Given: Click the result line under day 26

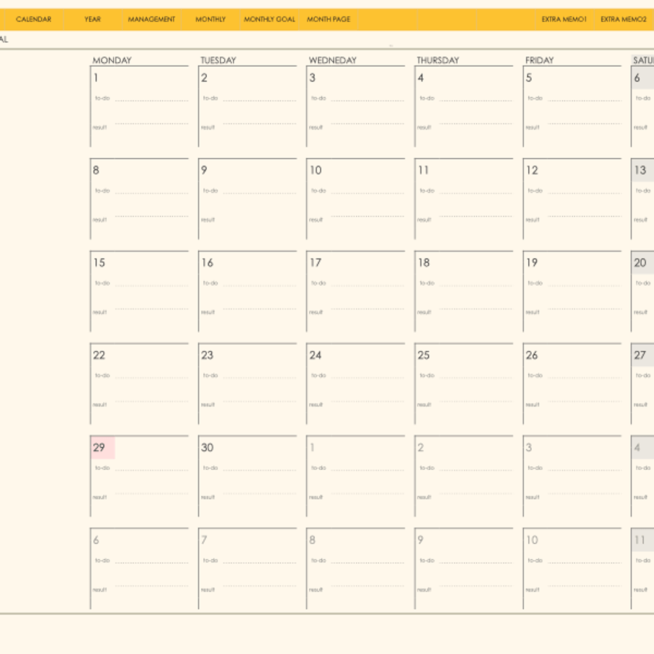Looking at the screenshot, I should [584, 401].
